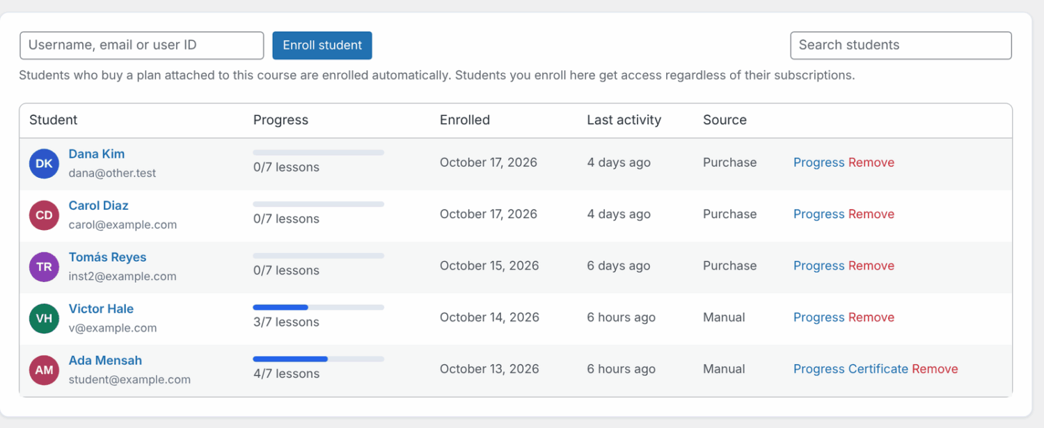This screenshot has width=1044, height=428.
Task: View Progress for Carol Diaz
Action: pos(818,214)
